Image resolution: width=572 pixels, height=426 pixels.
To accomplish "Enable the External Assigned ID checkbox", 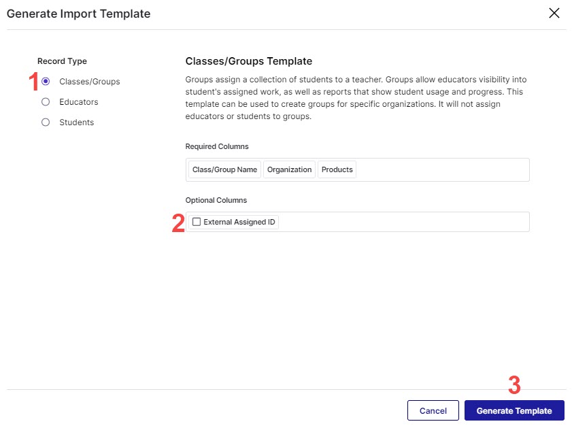I will click(197, 222).
